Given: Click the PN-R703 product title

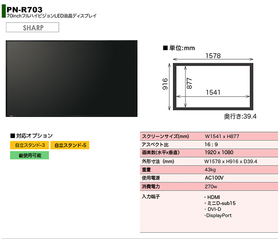Looking at the screenshot, I should 25,9.
